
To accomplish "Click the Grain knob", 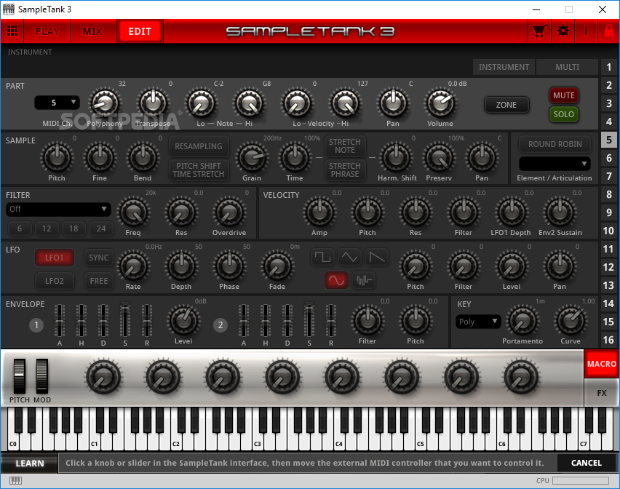I will tap(252, 158).
